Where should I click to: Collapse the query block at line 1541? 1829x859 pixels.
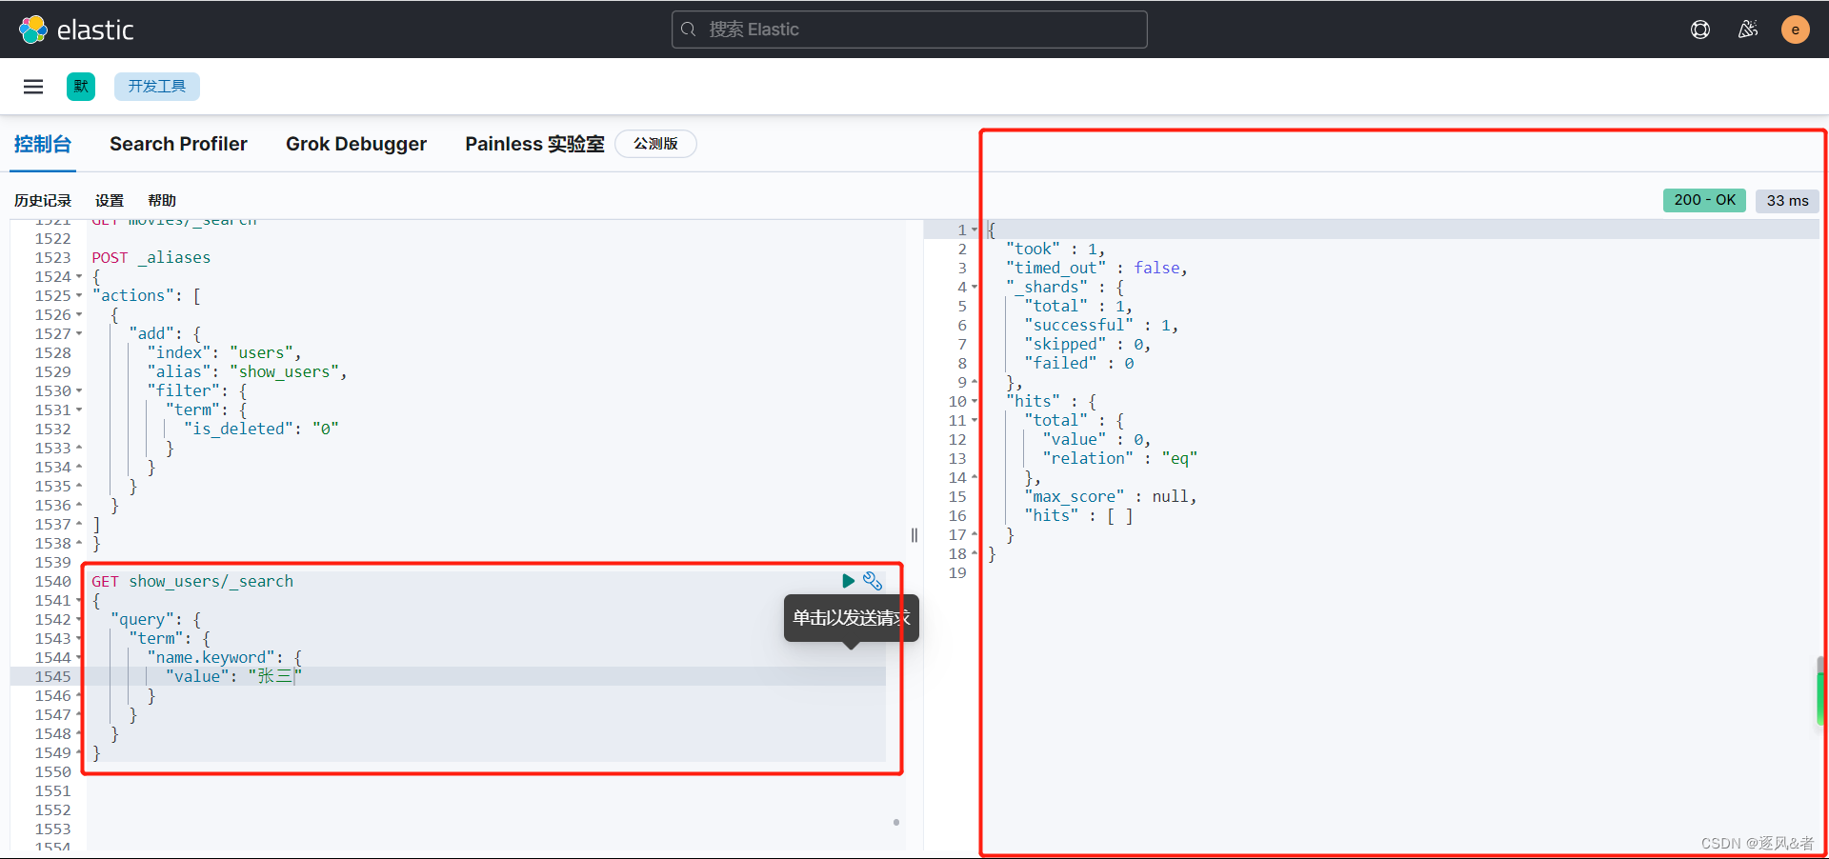[80, 600]
